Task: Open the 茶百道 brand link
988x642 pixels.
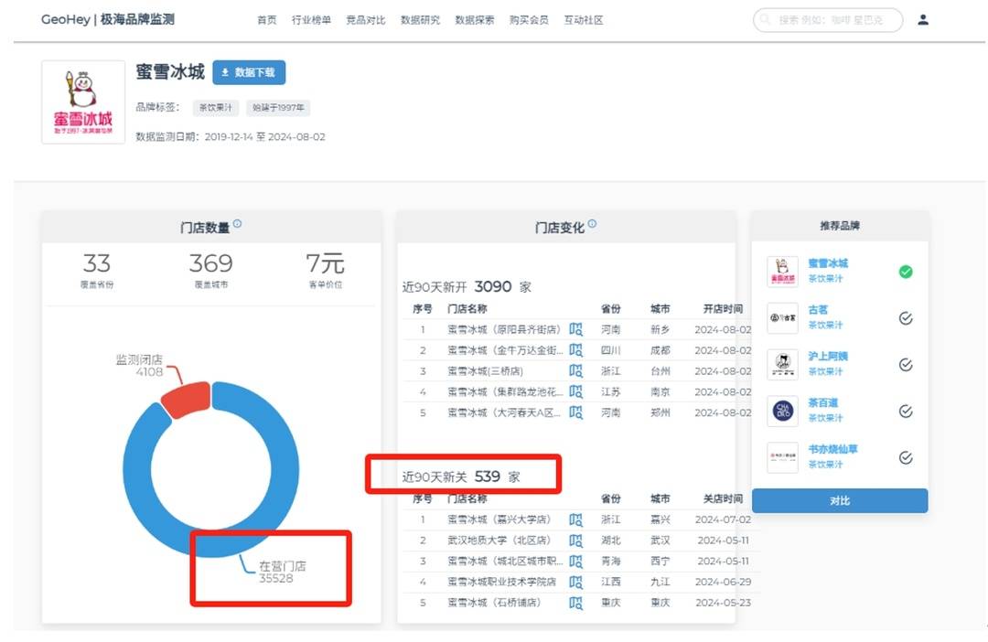Action: [x=823, y=403]
